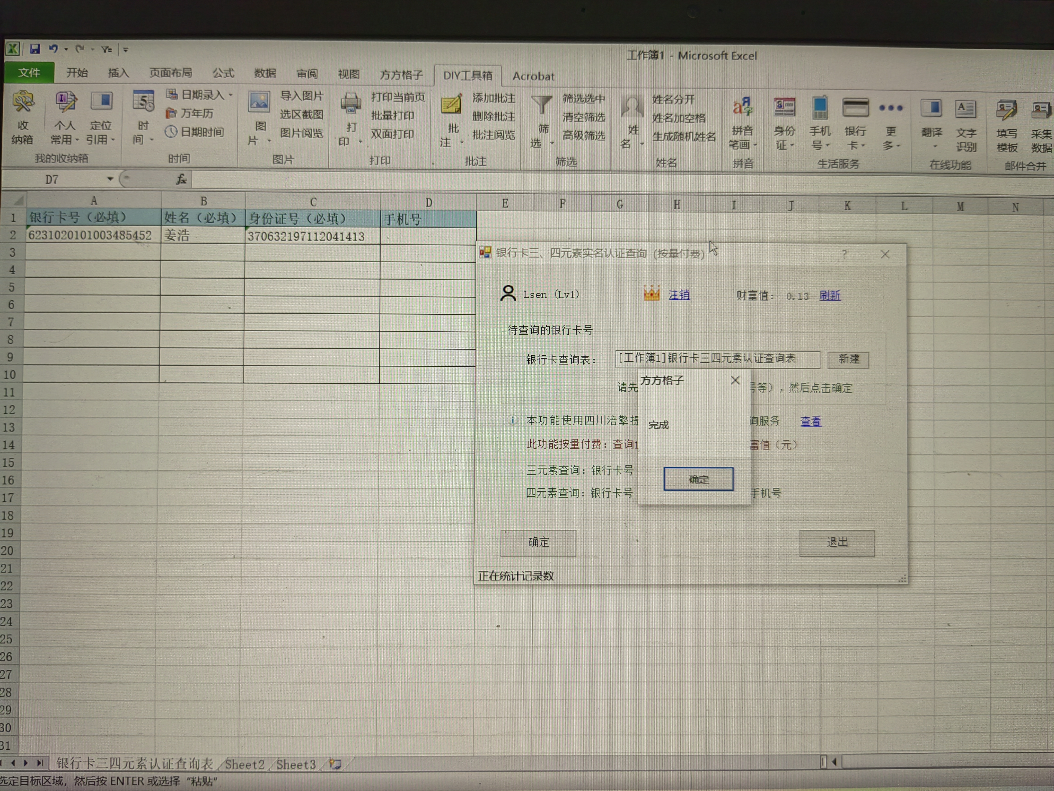Click 高级筛选 advanced filter
This screenshot has width=1054, height=791.
[x=584, y=136]
